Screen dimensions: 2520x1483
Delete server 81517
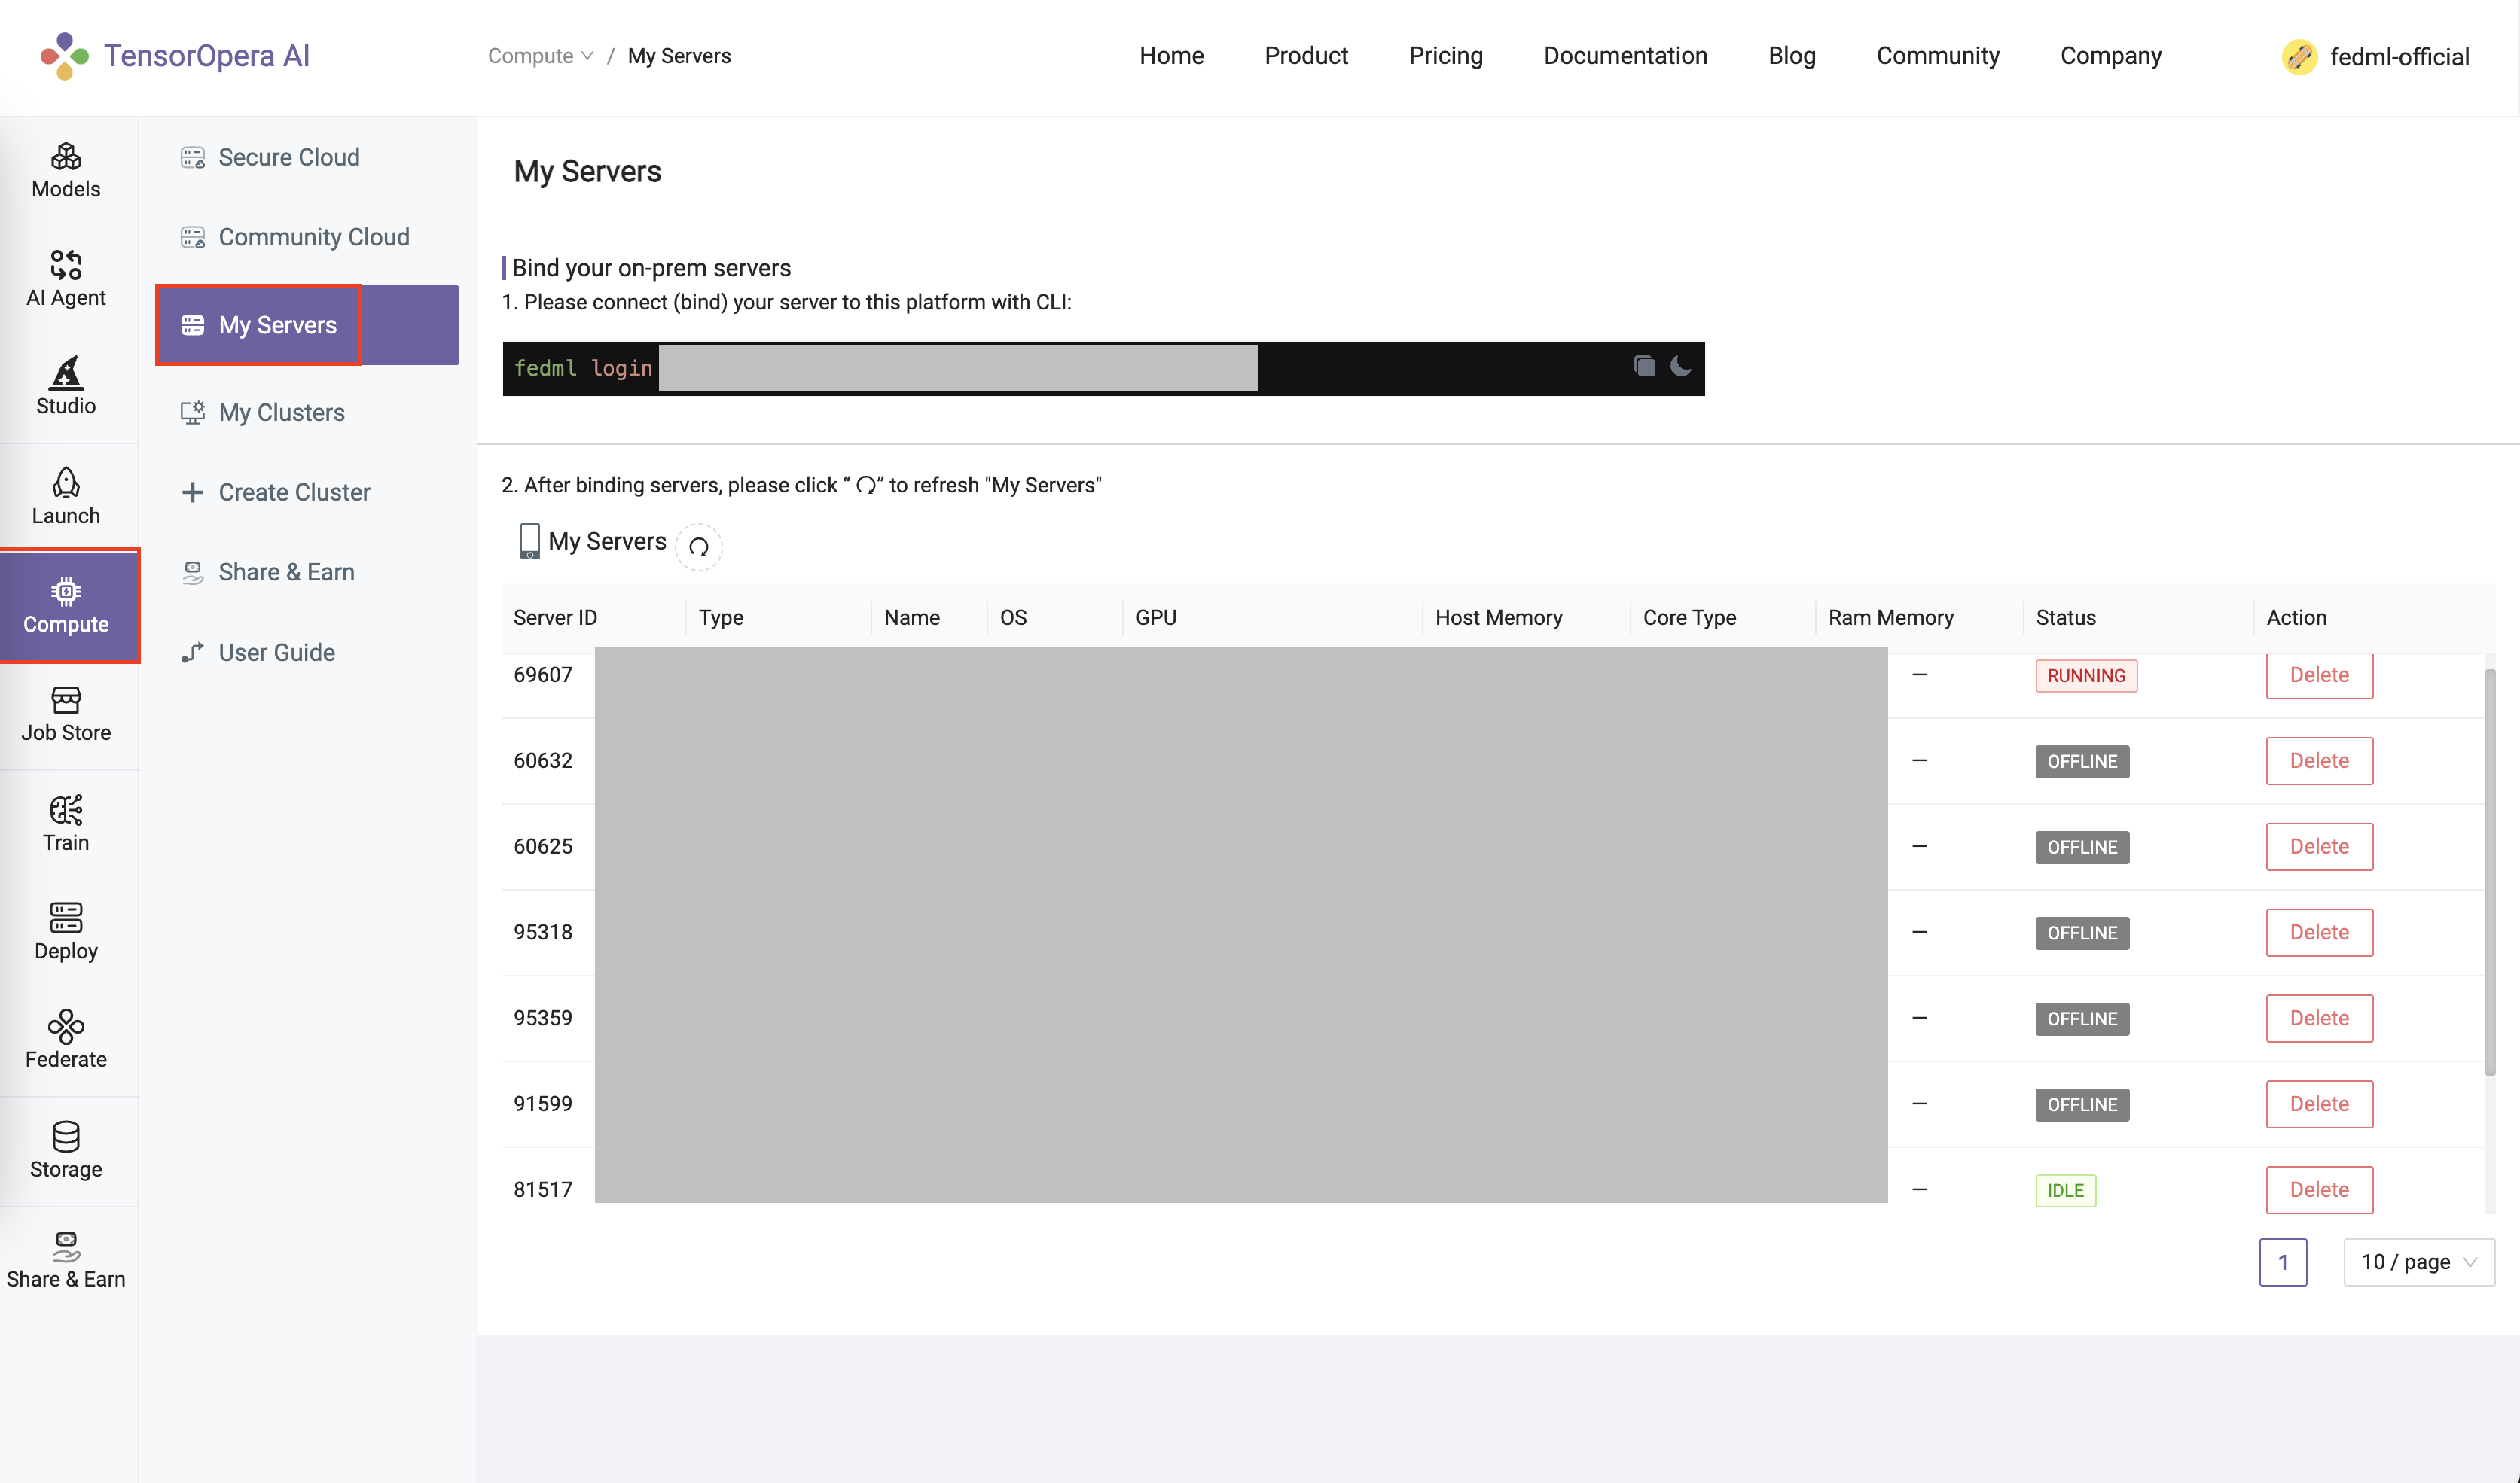pyautogui.click(x=2319, y=1190)
